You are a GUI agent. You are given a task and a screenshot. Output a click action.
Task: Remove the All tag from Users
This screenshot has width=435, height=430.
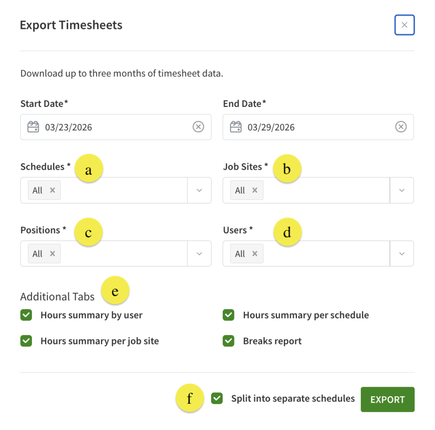255,253
